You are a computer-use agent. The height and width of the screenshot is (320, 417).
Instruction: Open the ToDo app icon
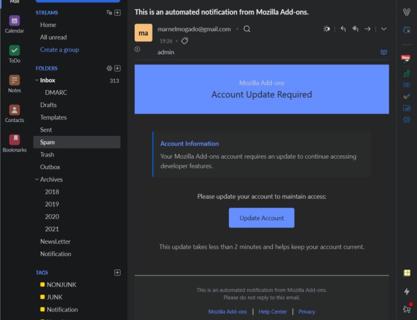click(14, 51)
